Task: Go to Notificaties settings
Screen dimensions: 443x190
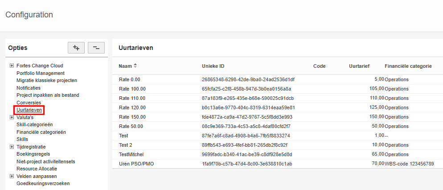Action: click(x=29, y=88)
